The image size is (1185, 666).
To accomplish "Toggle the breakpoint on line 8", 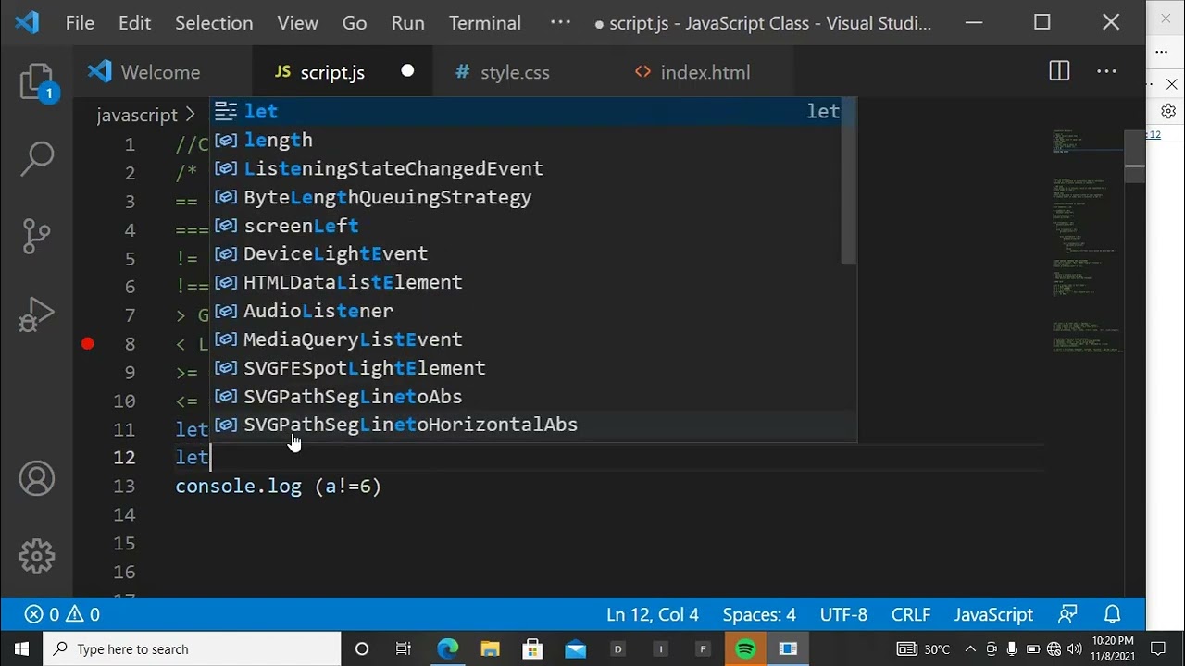I will point(87,344).
